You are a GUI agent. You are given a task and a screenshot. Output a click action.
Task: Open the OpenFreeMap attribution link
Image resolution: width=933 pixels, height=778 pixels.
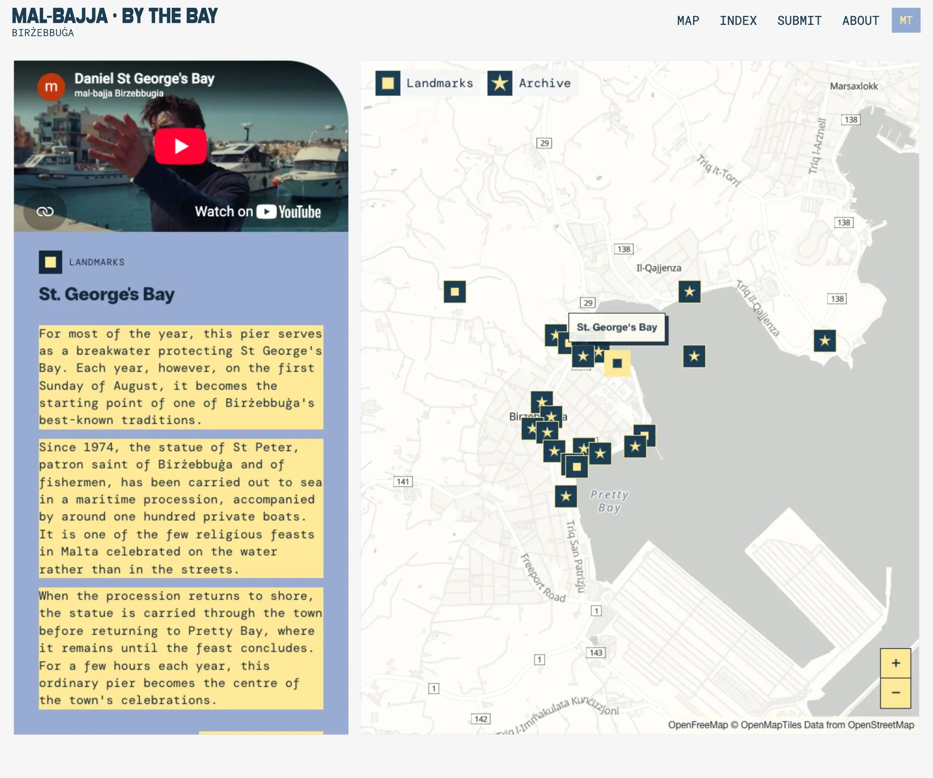tap(697, 725)
